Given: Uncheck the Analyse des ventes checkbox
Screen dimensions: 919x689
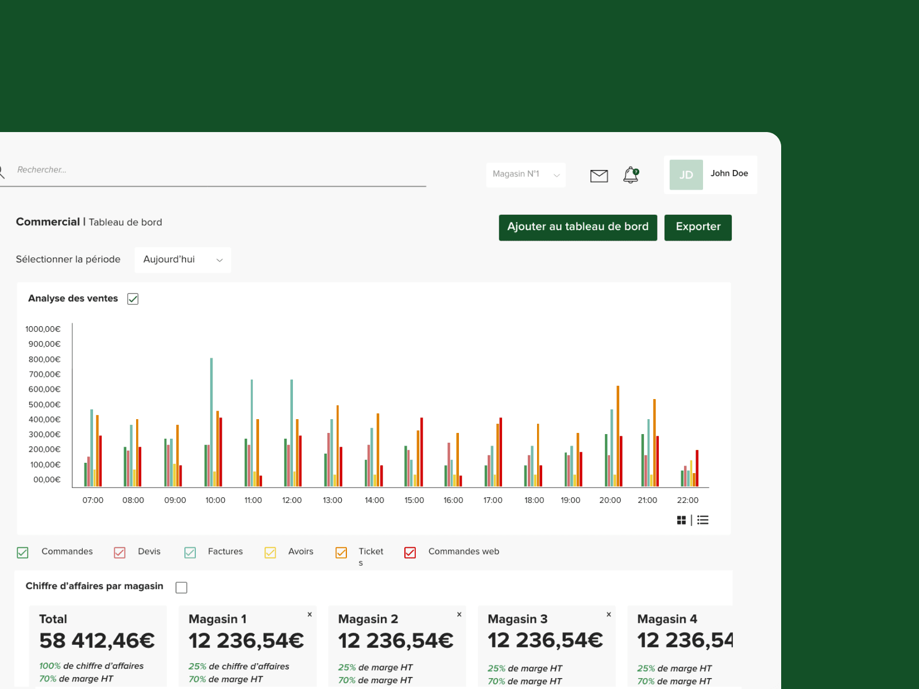Looking at the screenshot, I should [133, 299].
